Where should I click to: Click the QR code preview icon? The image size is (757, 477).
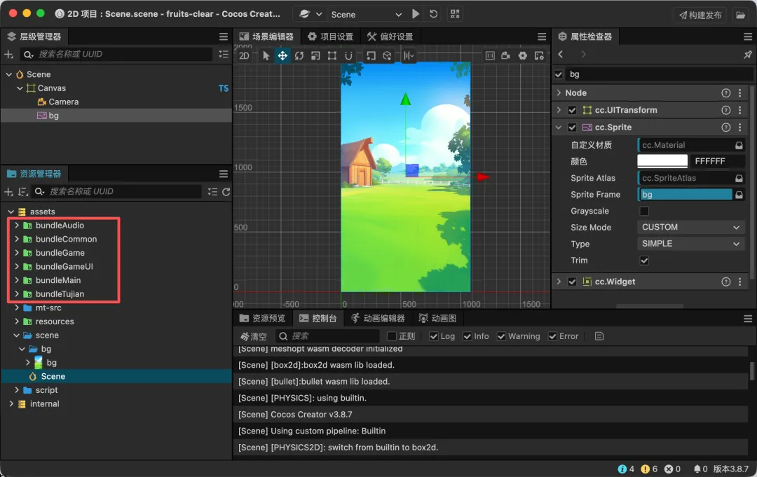coord(455,14)
